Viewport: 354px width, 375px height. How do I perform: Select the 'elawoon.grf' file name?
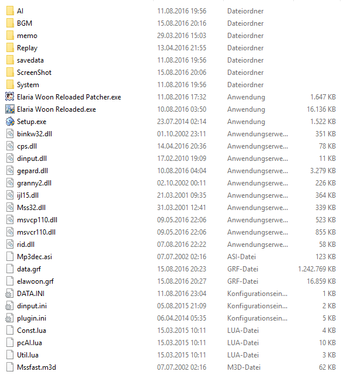point(36,281)
